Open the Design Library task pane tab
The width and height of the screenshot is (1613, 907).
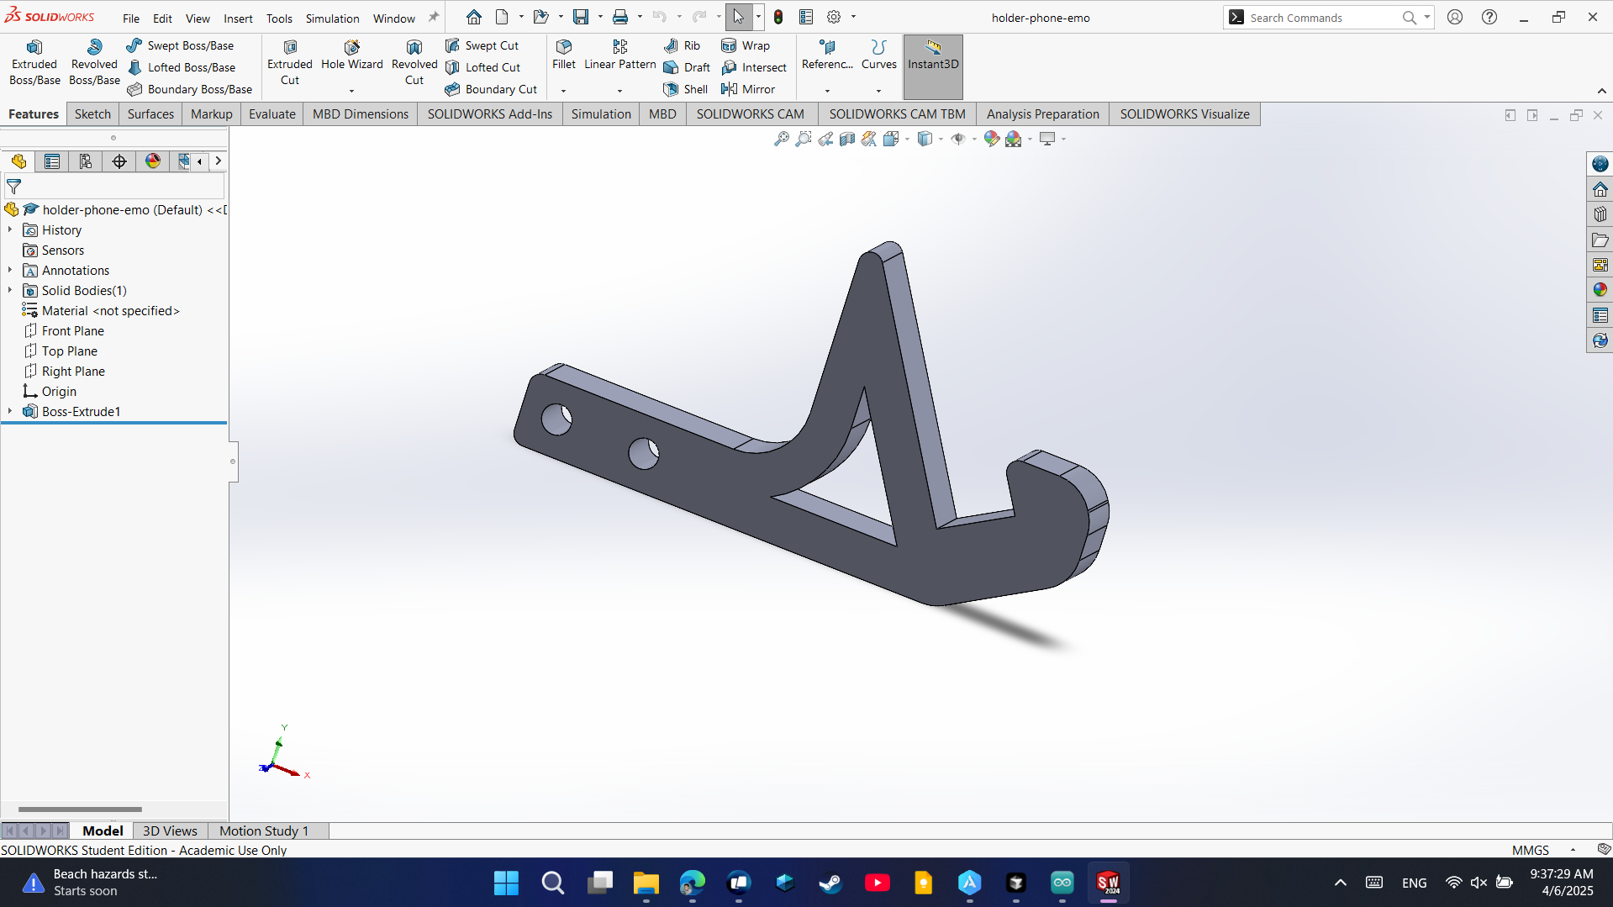(x=1600, y=214)
